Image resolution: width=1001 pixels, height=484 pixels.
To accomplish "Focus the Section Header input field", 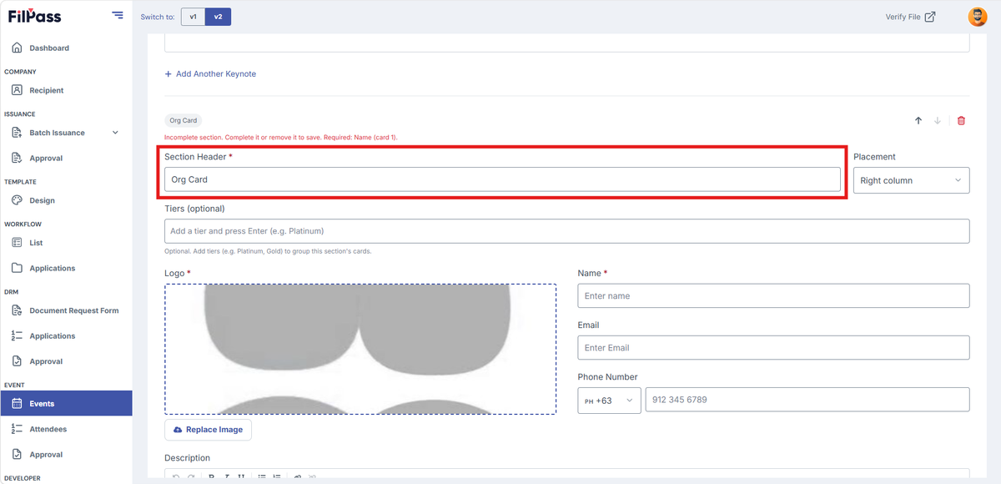I will point(502,179).
